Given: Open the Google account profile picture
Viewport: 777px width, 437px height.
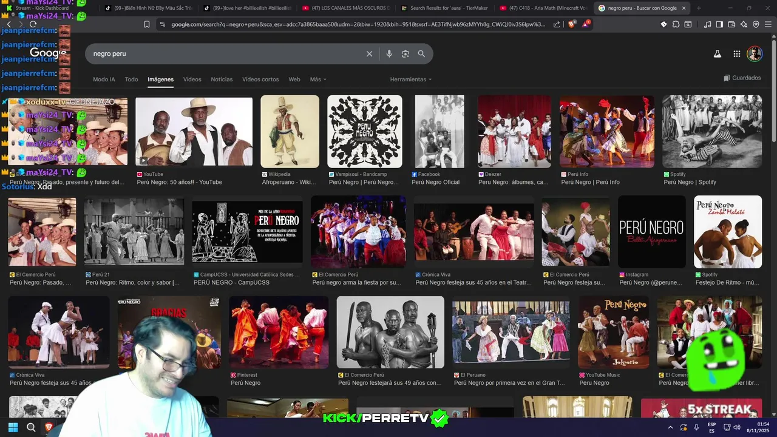Looking at the screenshot, I should click(x=755, y=53).
